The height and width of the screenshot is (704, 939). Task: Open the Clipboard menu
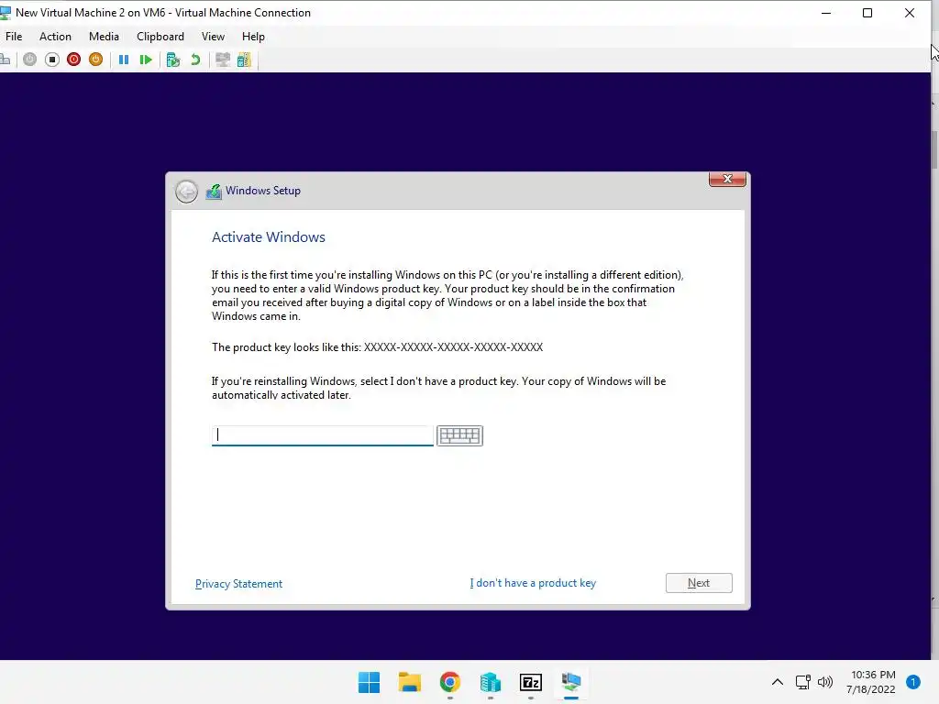point(160,37)
